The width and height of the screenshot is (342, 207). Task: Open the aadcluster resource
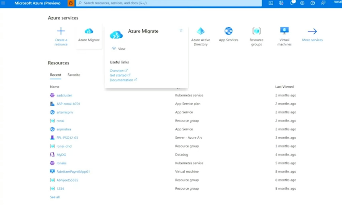[x=64, y=95]
